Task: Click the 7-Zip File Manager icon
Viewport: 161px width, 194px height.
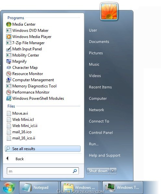Action: tap(9, 43)
